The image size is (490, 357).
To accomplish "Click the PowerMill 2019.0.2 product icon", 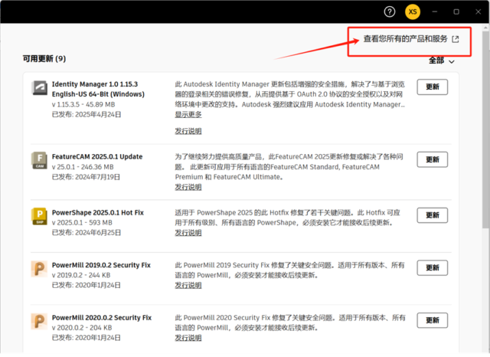I will click(39, 269).
